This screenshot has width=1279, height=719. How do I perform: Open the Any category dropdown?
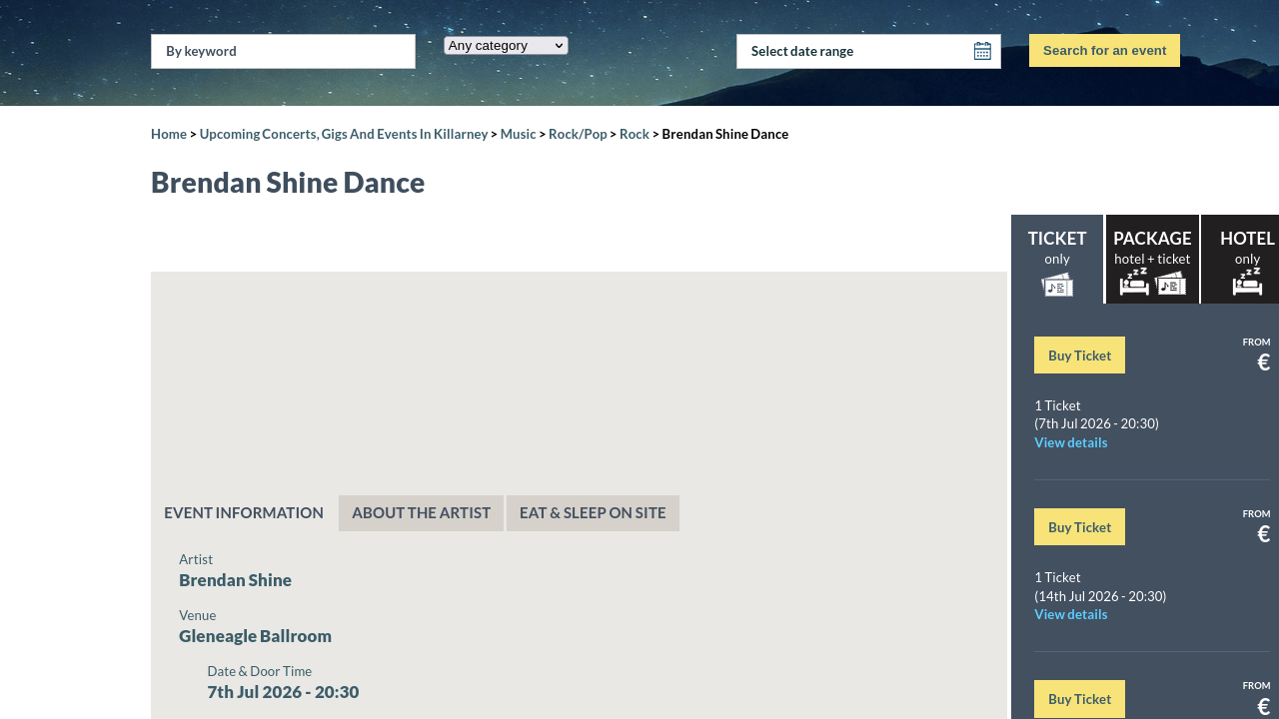(506, 46)
